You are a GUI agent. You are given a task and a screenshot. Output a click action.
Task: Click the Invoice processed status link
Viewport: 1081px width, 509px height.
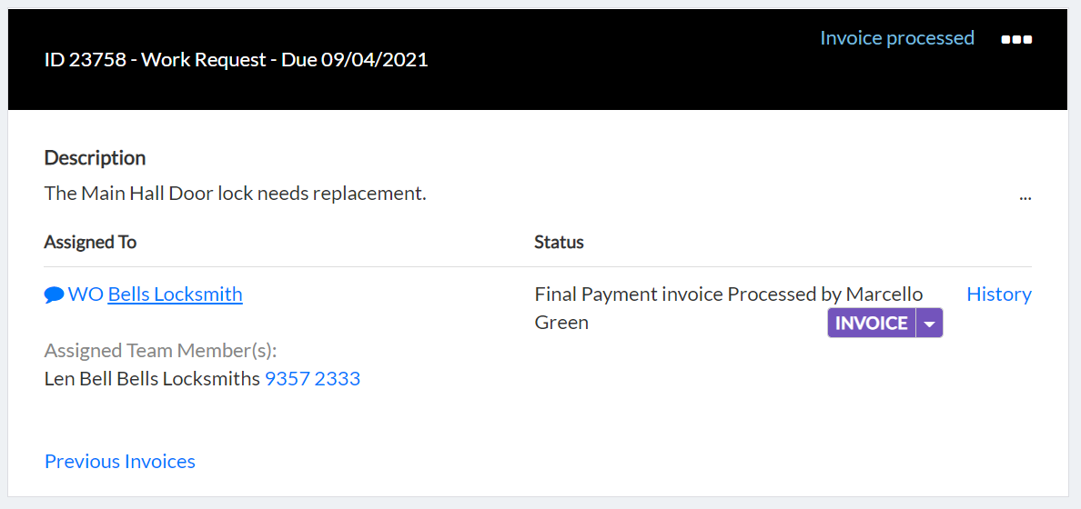[x=897, y=38]
